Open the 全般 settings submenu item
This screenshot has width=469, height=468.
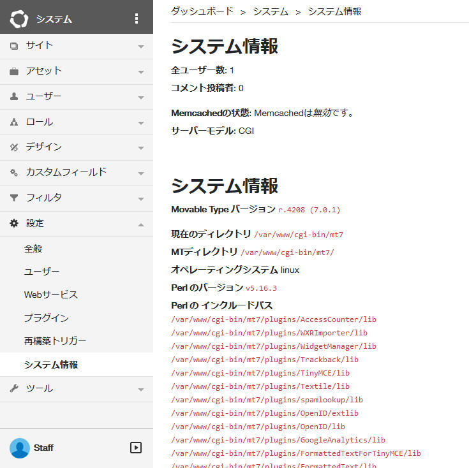(x=33, y=249)
